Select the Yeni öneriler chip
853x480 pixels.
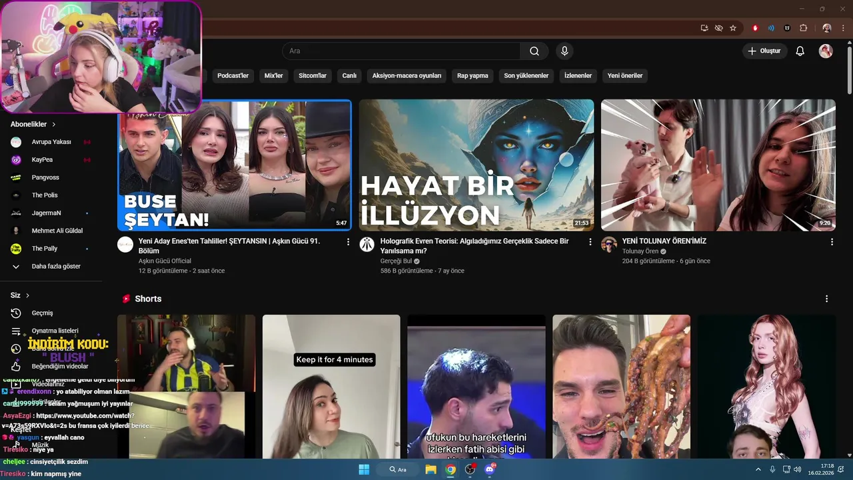click(x=625, y=76)
